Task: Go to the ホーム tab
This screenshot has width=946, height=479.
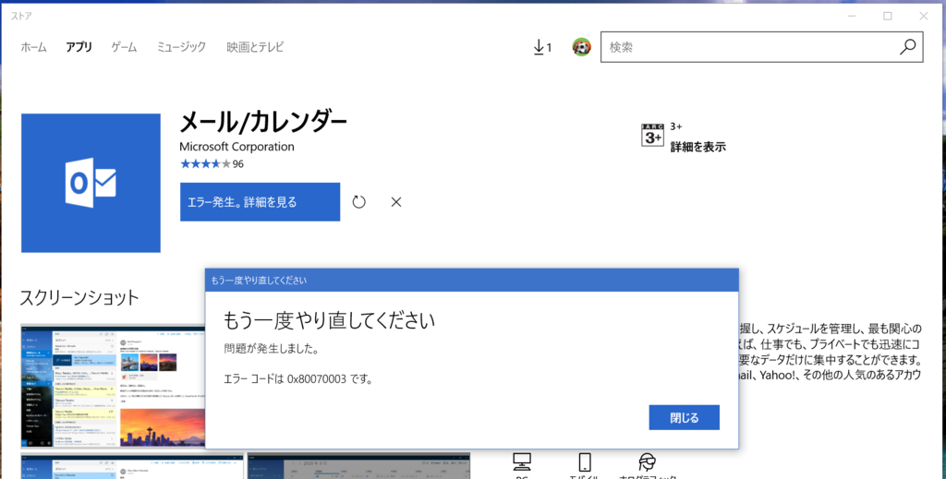Action: point(34,47)
